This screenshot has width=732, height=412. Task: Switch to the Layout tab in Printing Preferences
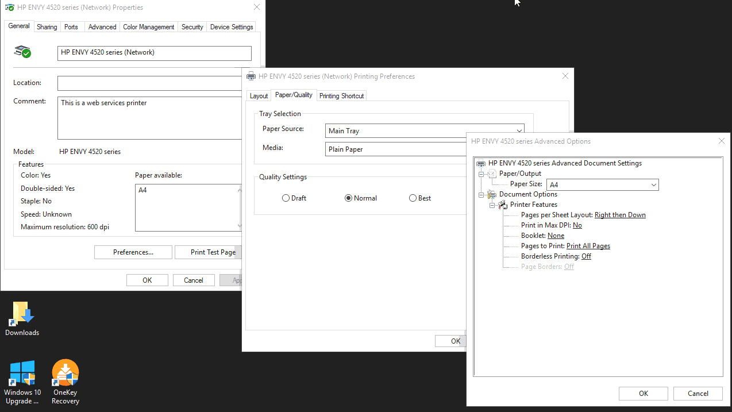coord(259,96)
